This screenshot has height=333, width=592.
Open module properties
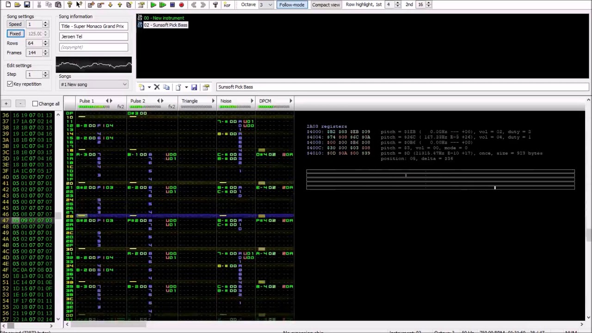141,5
